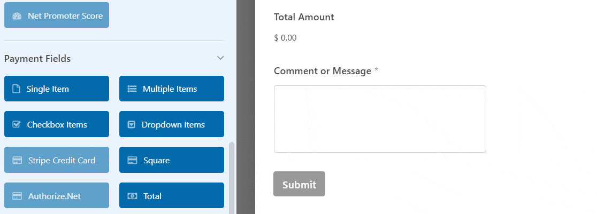Click inside the Comment or Message textarea
The image size is (597, 214).
(380, 119)
